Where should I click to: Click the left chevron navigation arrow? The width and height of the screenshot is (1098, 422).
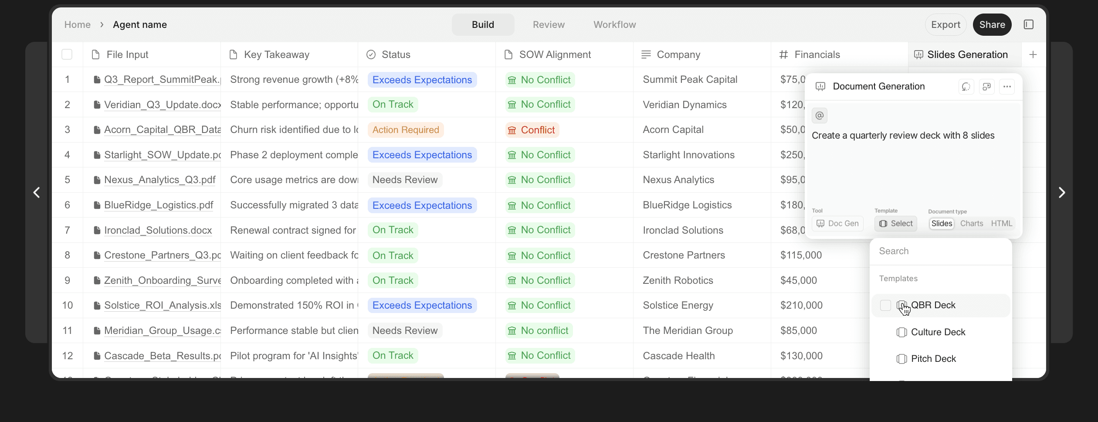tap(37, 192)
